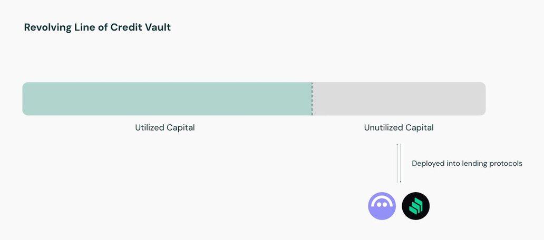Click the word "Credit" in the heading
Image resolution: width=544 pixels, height=240 pixels.
[x=126, y=28]
